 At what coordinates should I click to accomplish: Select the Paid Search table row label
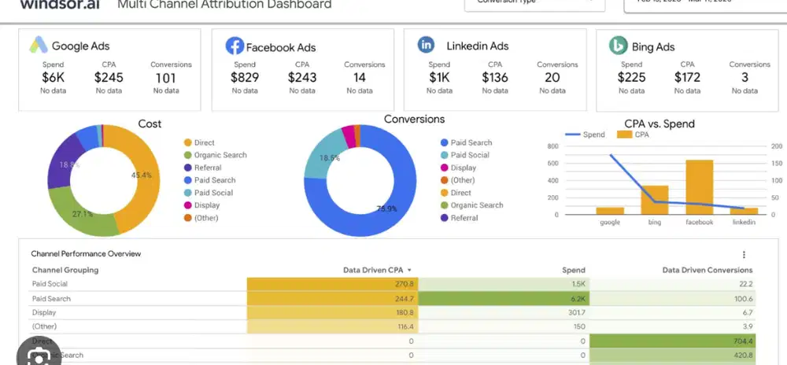(51, 299)
